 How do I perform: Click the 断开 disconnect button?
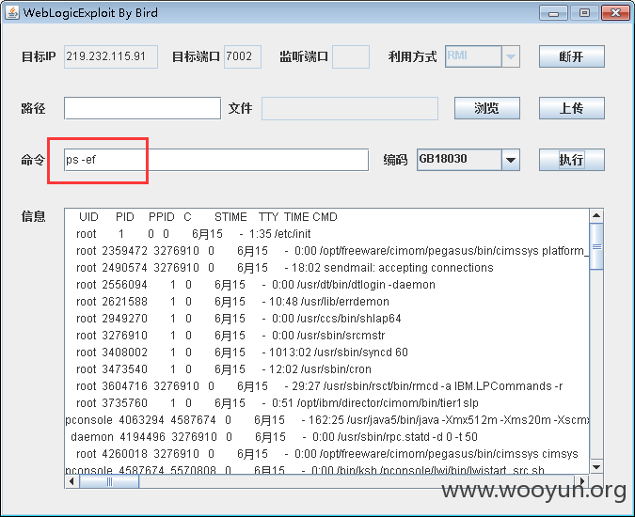(571, 56)
